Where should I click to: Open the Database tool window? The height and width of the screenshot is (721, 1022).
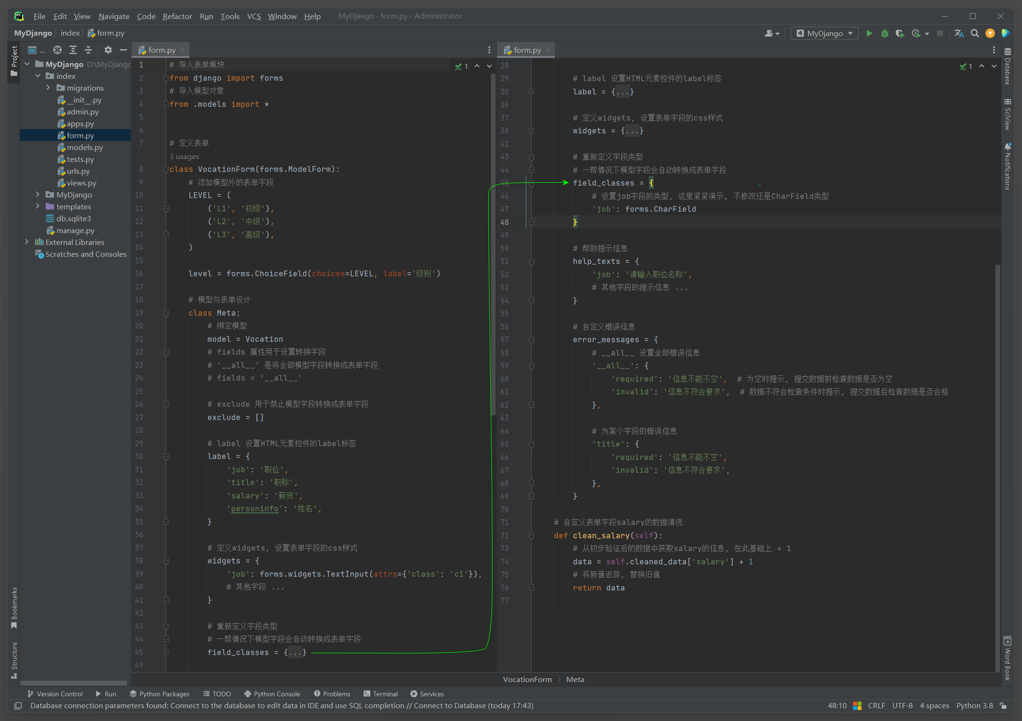(1008, 66)
